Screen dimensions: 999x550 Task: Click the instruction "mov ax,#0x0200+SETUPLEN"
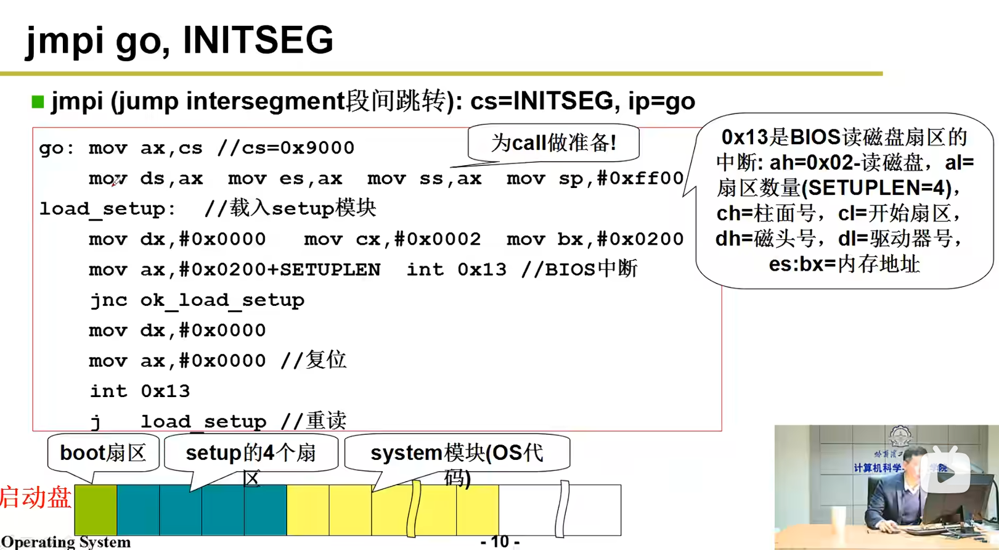[234, 269]
